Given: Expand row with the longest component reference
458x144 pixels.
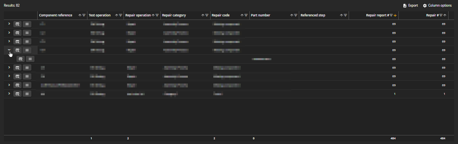Looking at the screenshot, I should point(9,85).
